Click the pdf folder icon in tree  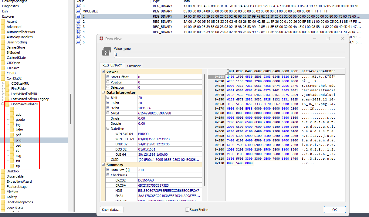pos(12,135)
